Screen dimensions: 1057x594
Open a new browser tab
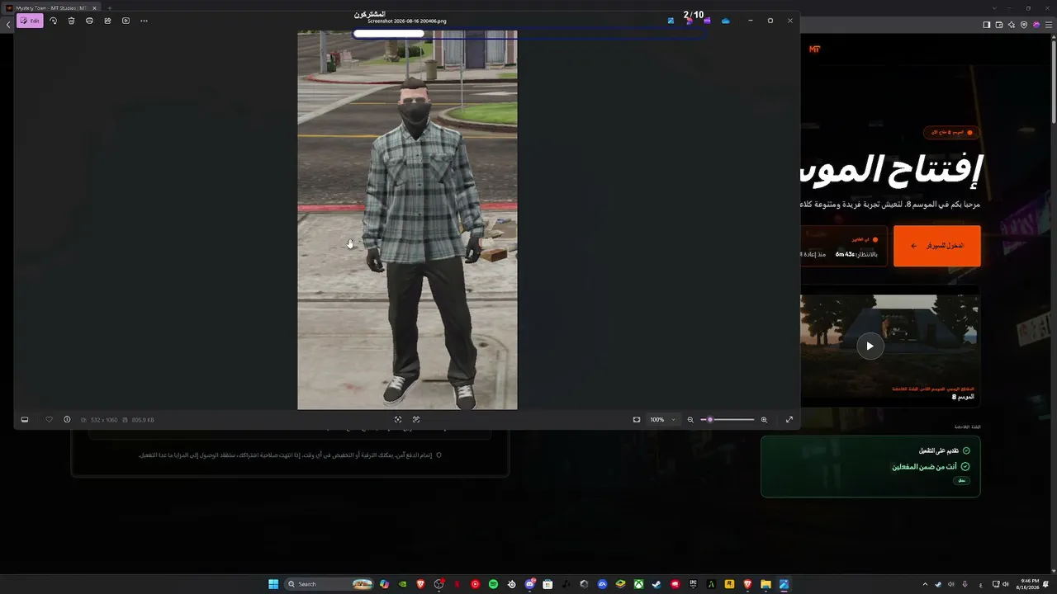click(109, 8)
